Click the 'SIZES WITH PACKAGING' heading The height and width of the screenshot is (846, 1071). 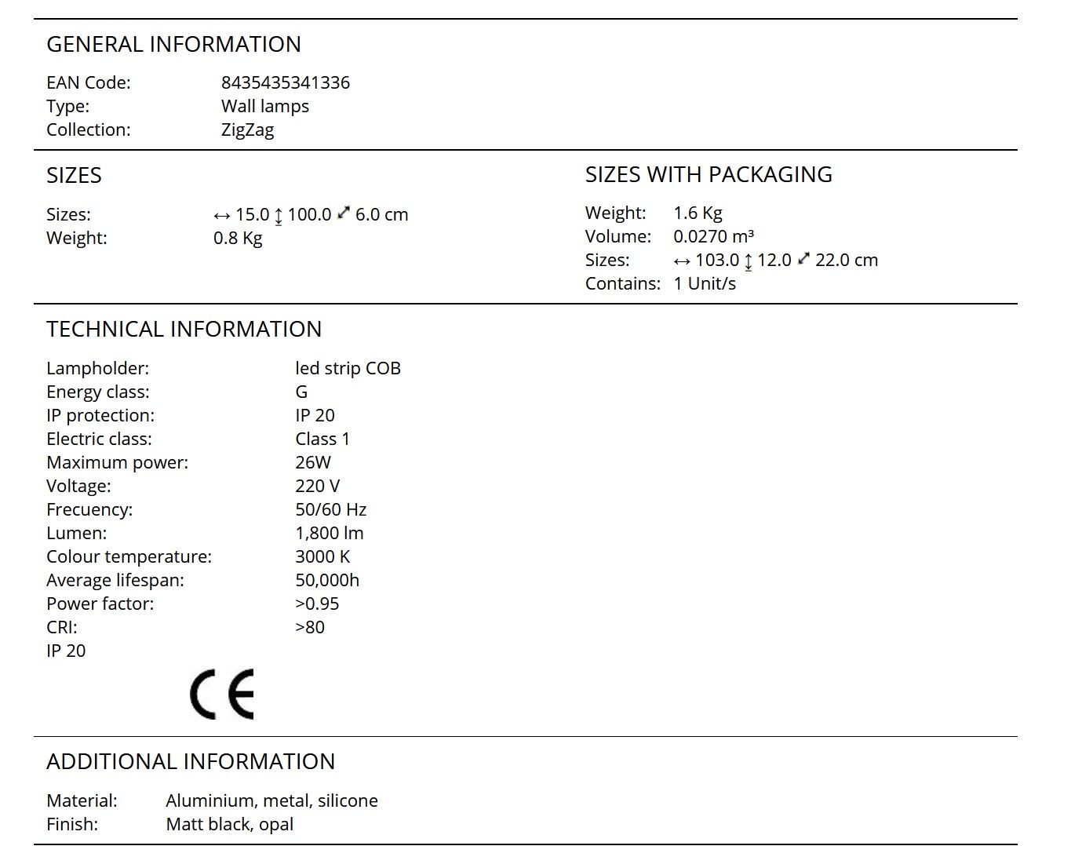tap(709, 174)
